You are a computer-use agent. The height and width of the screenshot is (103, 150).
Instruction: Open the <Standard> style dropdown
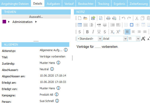(100, 39)
